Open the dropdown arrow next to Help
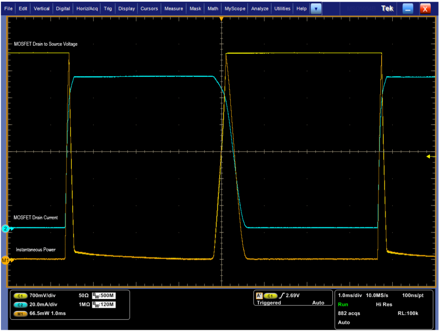Image resolution: width=439 pixels, height=331 pixels. tap(316, 8)
